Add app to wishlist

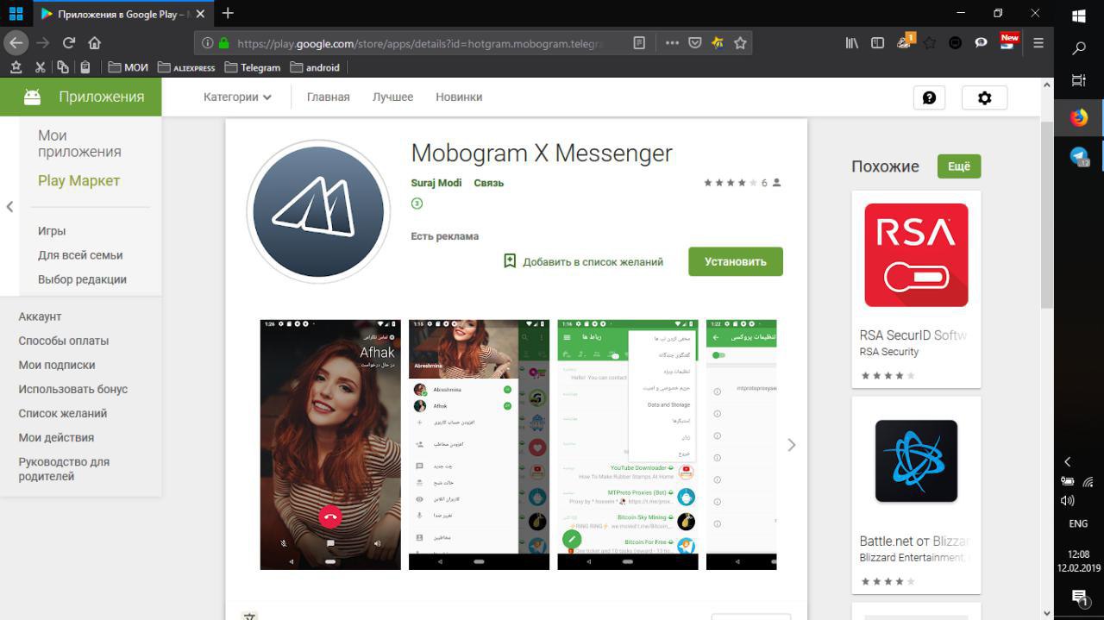[x=583, y=261]
